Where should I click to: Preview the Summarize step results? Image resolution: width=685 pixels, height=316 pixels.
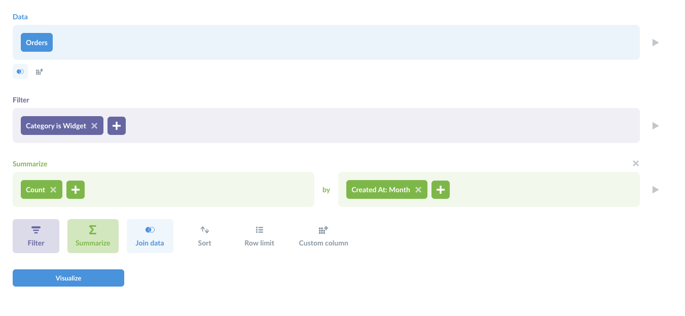(x=655, y=189)
